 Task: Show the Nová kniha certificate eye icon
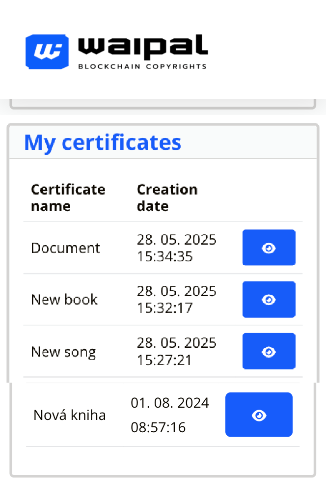259,415
